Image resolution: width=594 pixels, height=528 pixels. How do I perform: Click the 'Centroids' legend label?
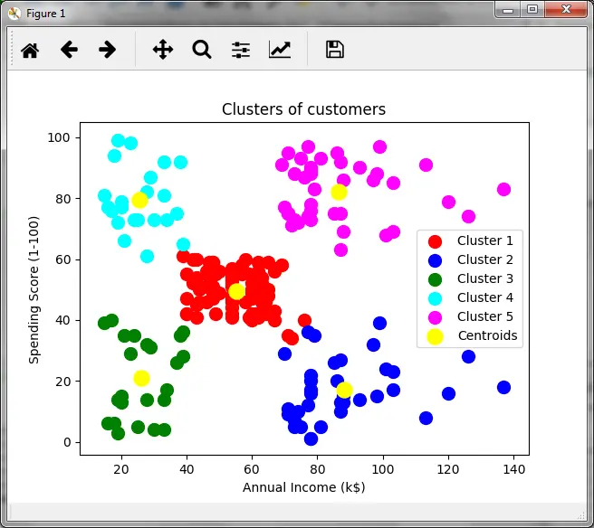[x=487, y=335]
